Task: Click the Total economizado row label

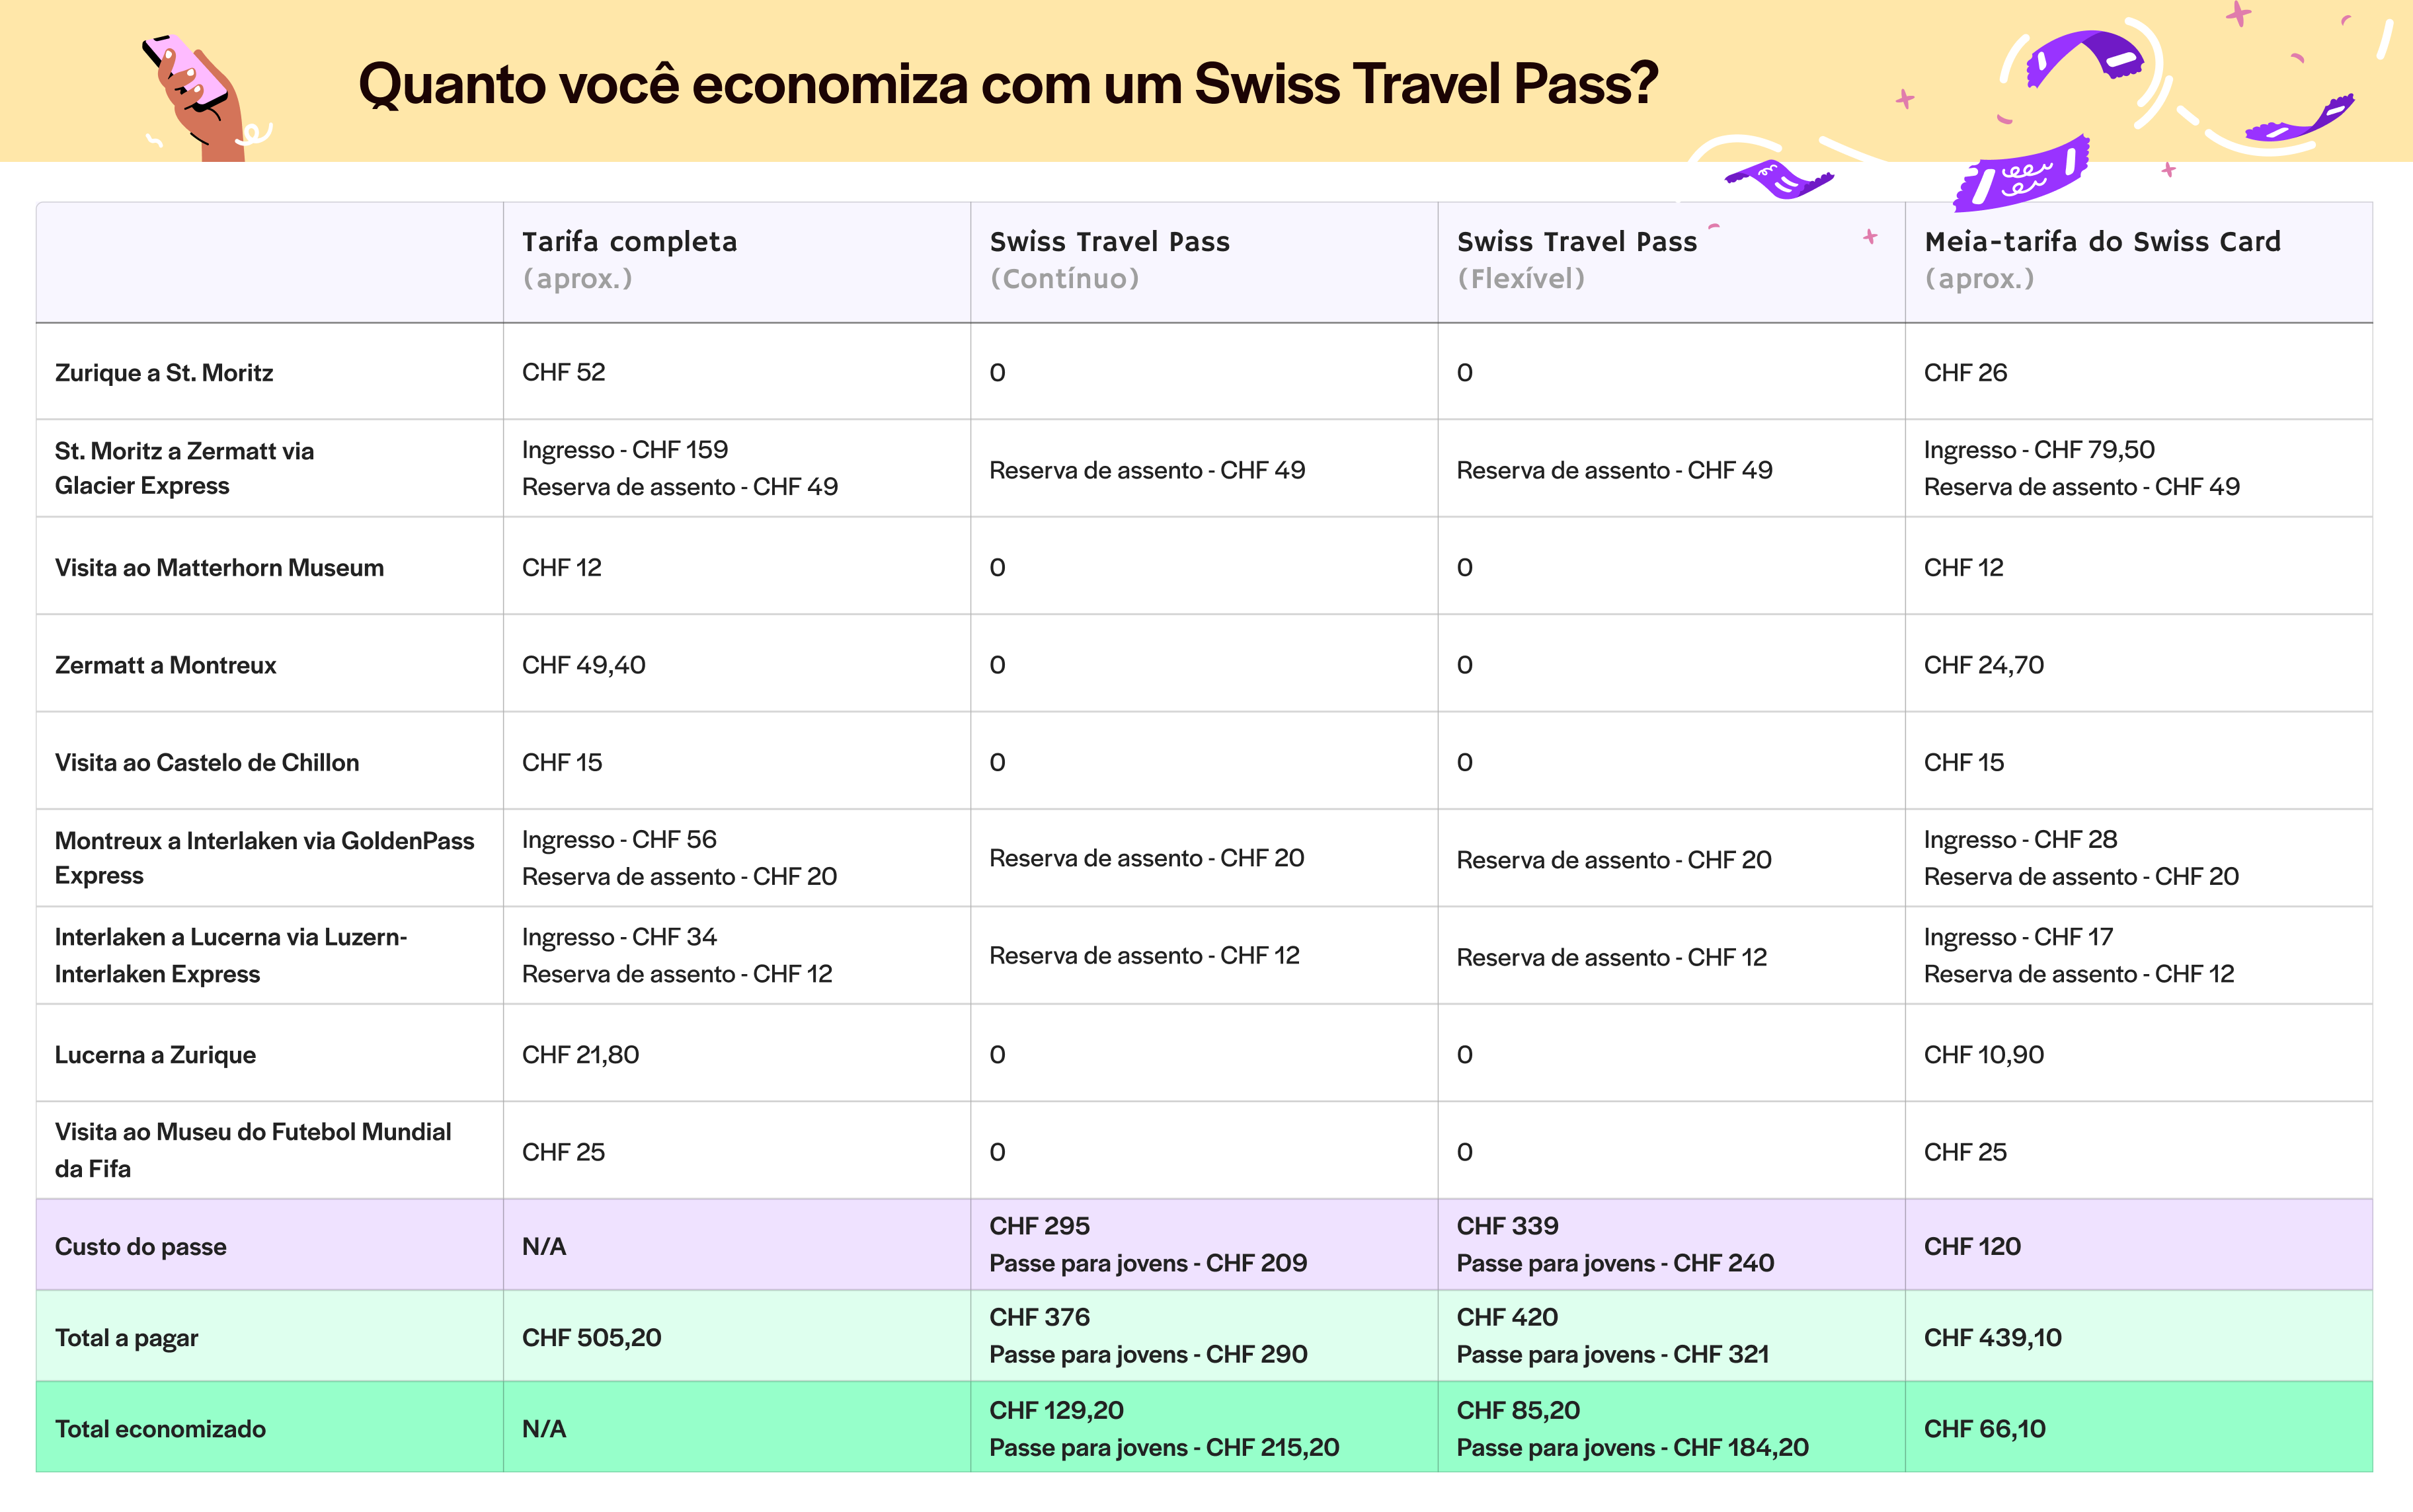Action: coord(160,1429)
